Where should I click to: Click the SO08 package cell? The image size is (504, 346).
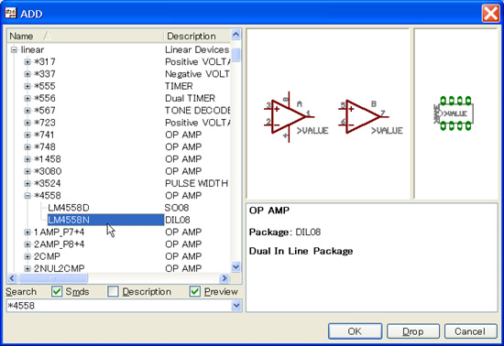[177, 208]
